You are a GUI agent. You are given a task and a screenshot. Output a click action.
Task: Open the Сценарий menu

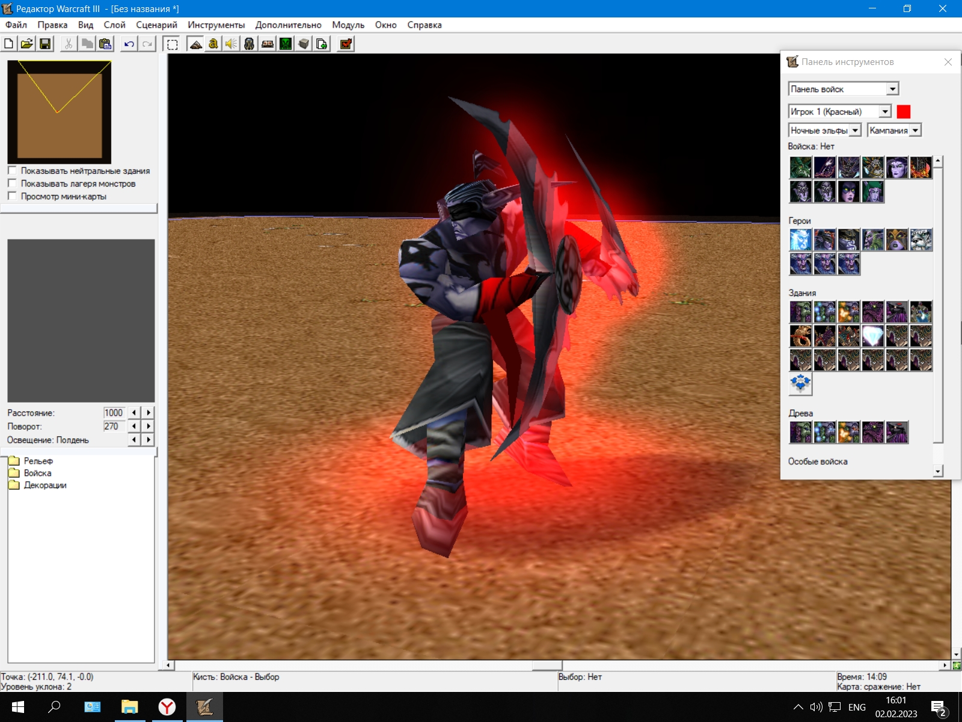point(156,25)
